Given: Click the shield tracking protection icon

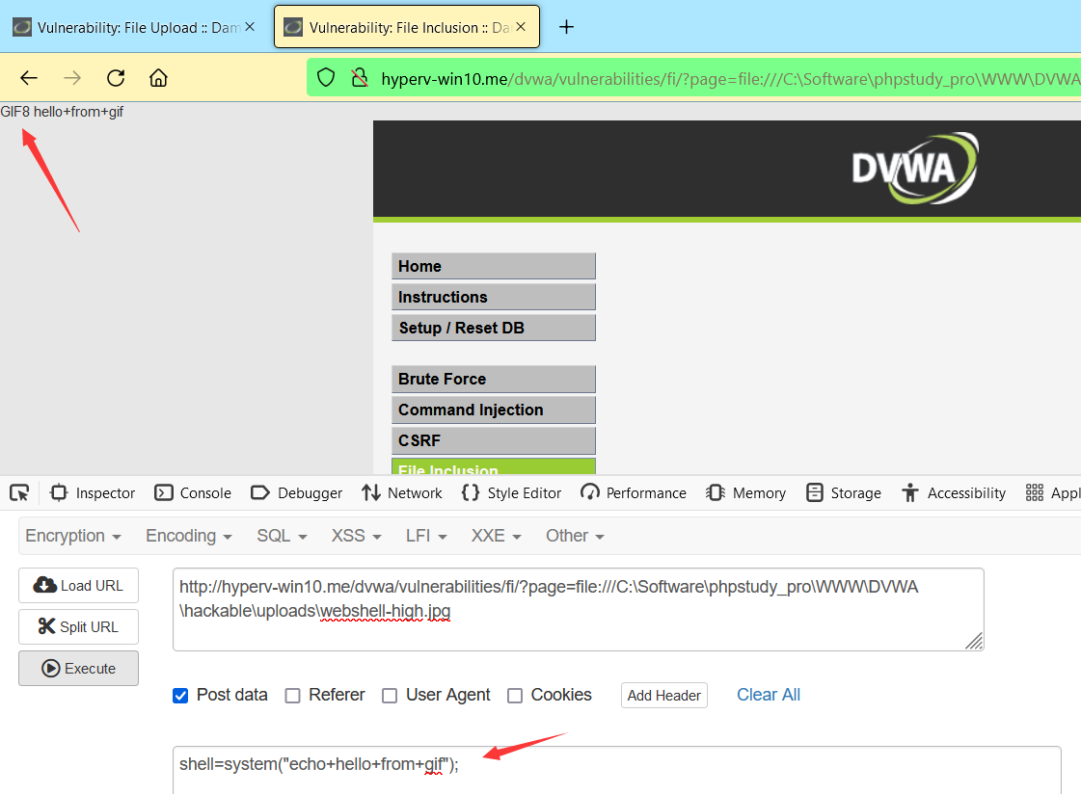Looking at the screenshot, I should 326,78.
